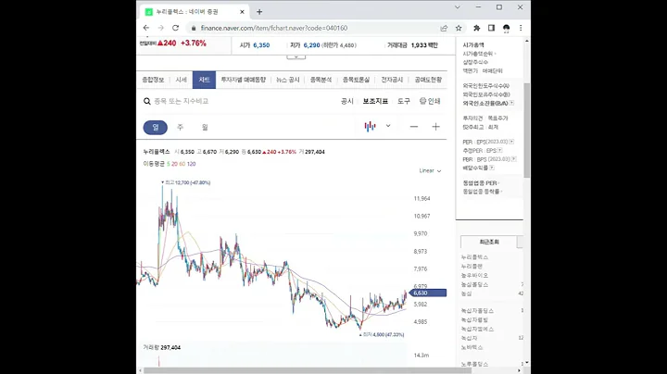Open the extensions puzzle icon
Screen dimensions: 667x374
point(477,28)
